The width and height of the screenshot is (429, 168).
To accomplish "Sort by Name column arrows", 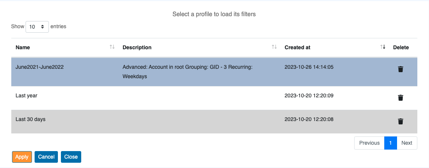I will coord(112,47).
